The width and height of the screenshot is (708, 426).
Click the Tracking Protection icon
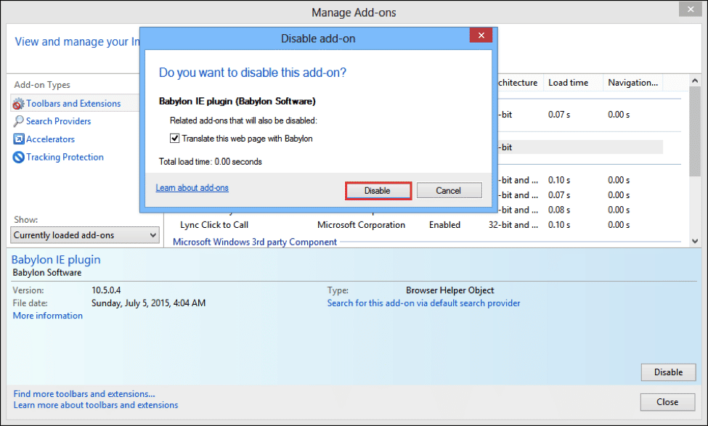[x=18, y=157]
